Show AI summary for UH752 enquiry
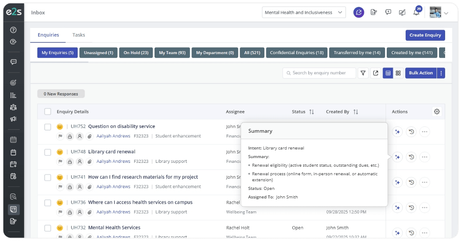The width and height of the screenshot is (461, 241). (397, 131)
